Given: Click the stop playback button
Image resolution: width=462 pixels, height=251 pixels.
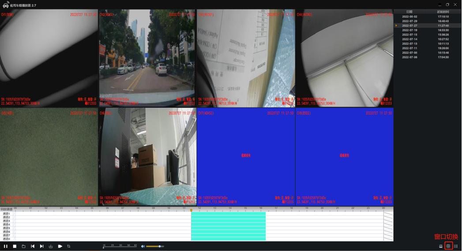Looking at the screenshot, I should tap(15, 246).
